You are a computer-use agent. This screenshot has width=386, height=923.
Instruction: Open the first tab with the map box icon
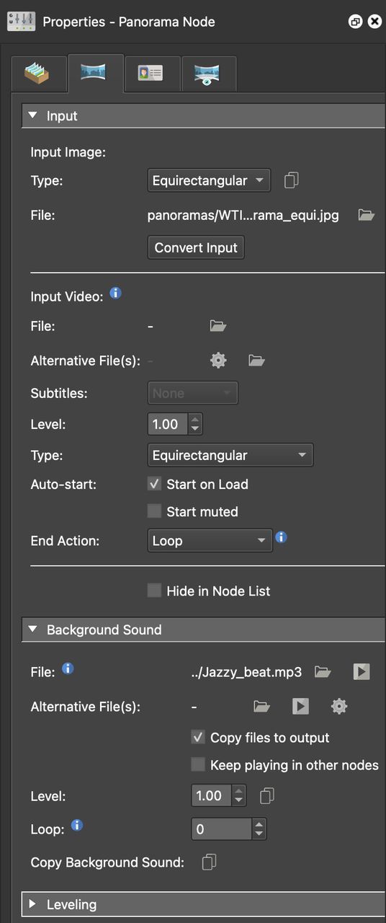40,74
